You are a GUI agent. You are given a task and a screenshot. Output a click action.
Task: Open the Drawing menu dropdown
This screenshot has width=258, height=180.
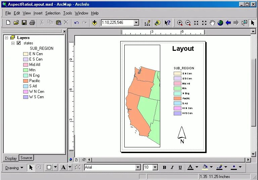[14, 168]
